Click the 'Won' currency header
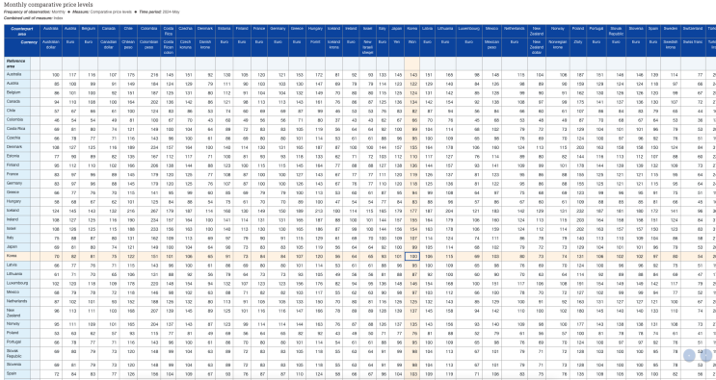 click(x=411, y=47)
